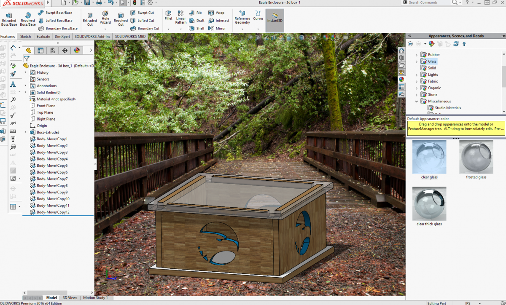Open the Hole Wizard
506x305 pixels.
tap(105, 17)
